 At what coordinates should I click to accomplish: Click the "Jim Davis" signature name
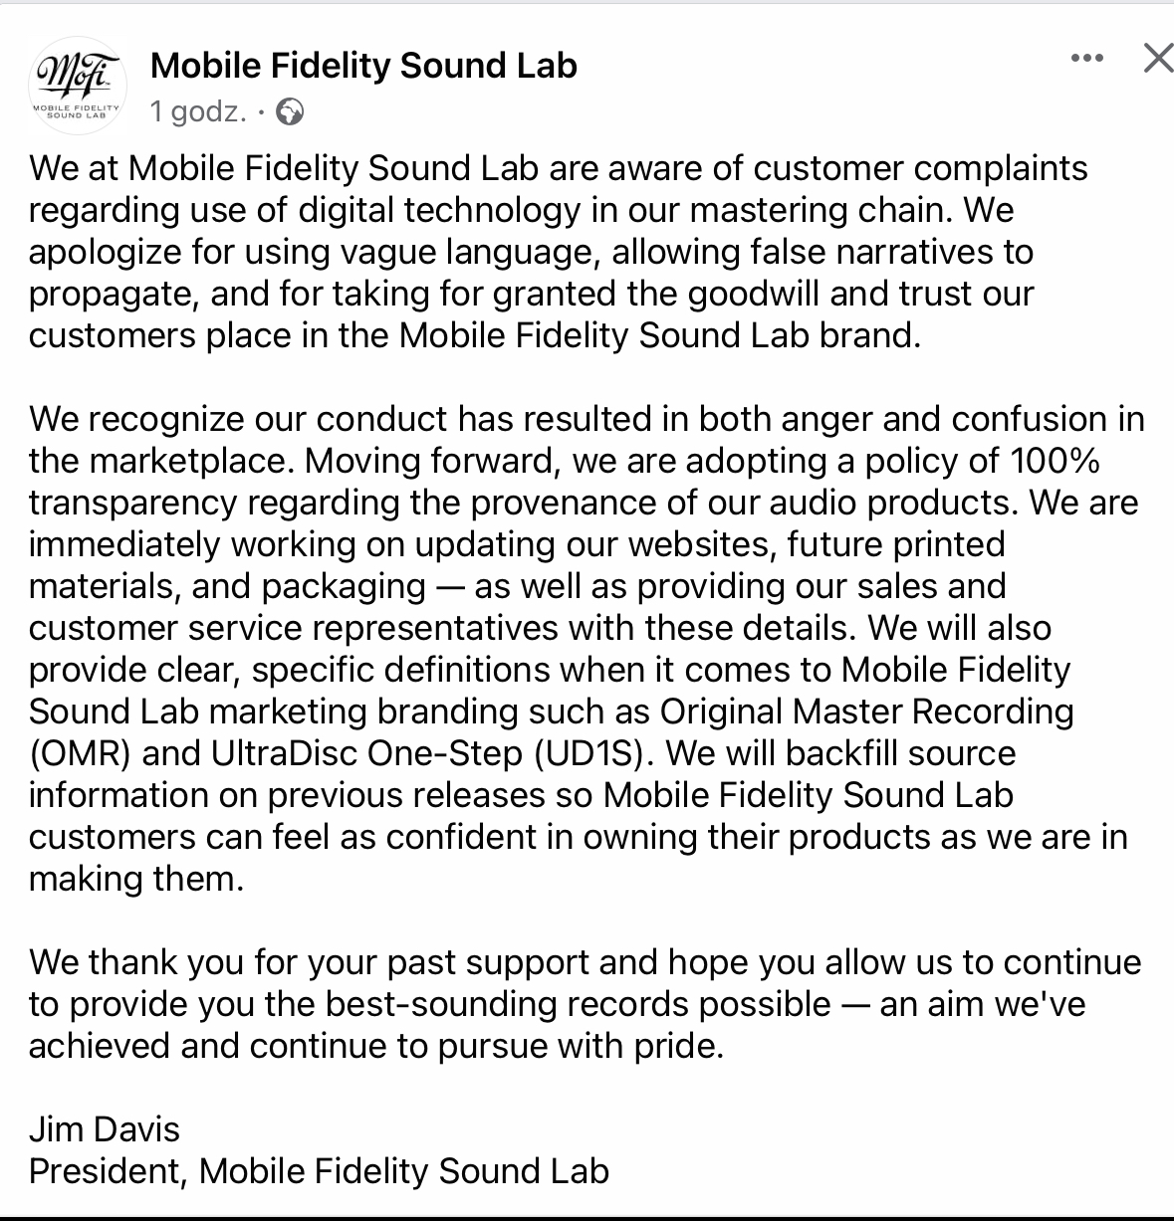coord(105,1129)
